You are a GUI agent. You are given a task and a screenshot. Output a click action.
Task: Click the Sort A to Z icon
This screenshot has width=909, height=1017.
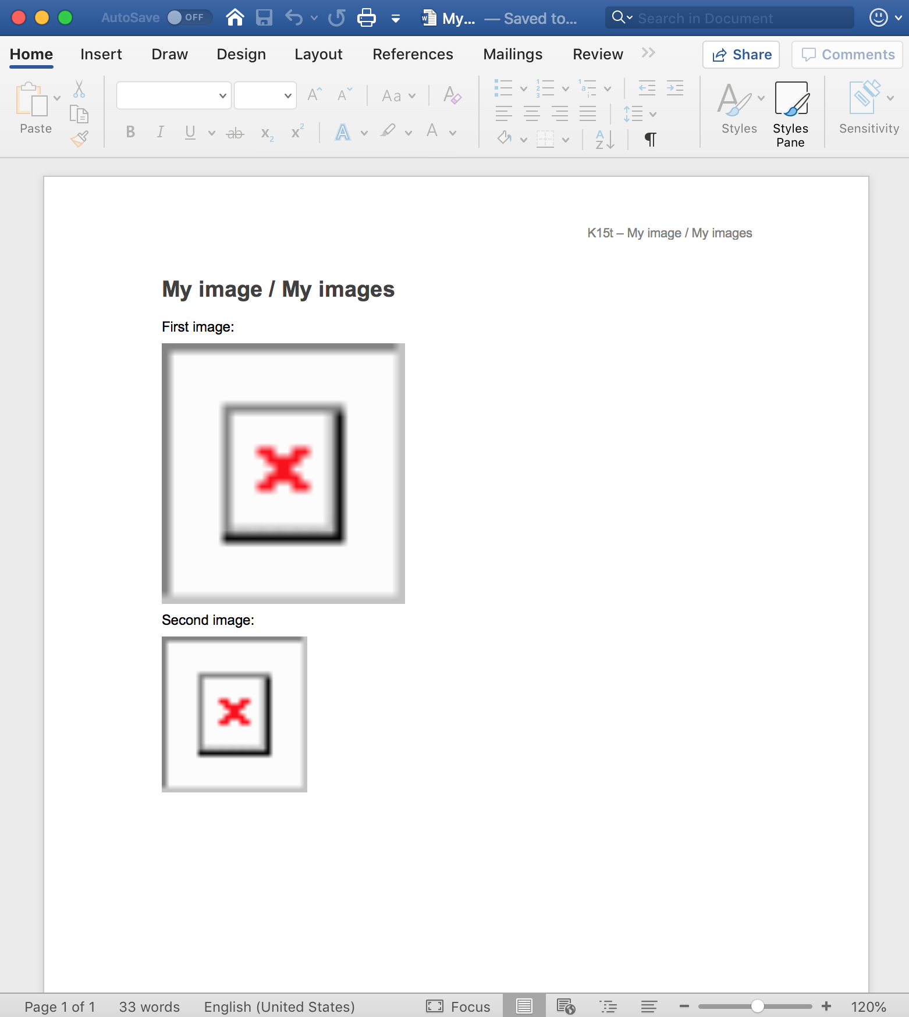(x=605, y=139)
